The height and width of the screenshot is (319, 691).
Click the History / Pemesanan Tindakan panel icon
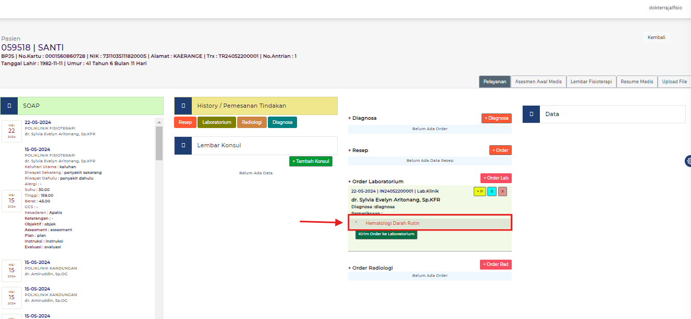[x=183, y=105]
